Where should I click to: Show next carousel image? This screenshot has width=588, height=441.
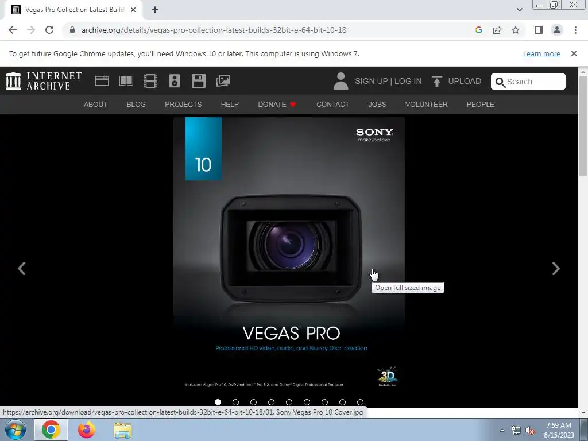556,269
